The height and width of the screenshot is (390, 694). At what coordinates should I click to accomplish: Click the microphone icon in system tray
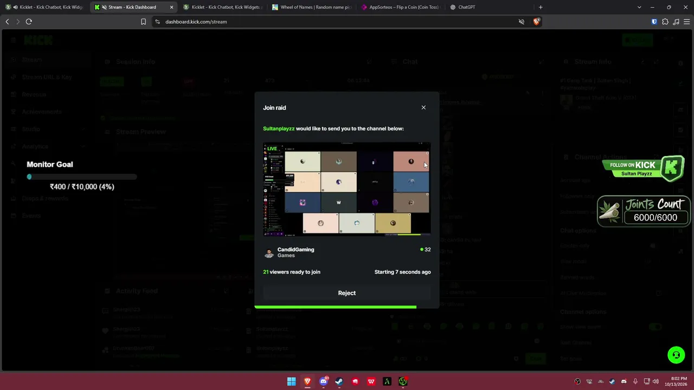click(635, 381)
